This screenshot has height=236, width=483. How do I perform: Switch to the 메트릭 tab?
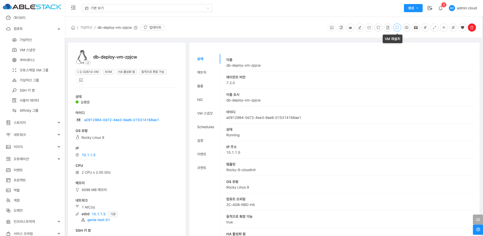coord(202,72)
